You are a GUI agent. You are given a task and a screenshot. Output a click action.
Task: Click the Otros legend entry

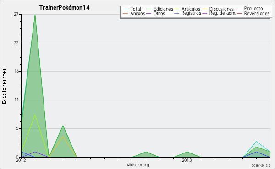(x=159, y=13)
